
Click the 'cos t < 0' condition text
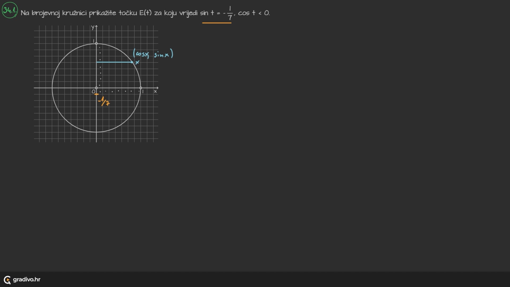pos(254,13)
